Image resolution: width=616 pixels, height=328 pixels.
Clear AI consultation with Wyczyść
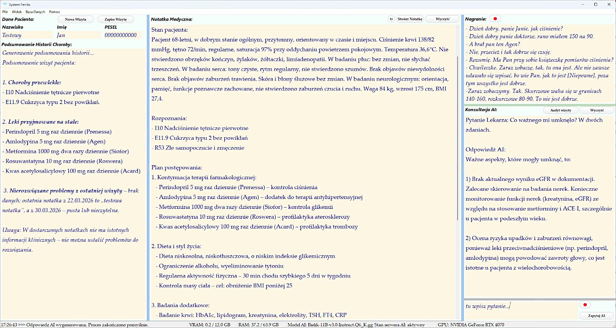click(596, 110)
